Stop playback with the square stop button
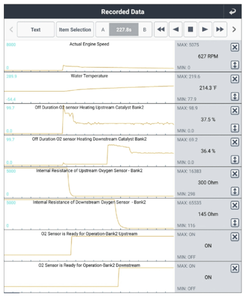The height and width of the screenshot is (297, 246). [x=190, y=29]
